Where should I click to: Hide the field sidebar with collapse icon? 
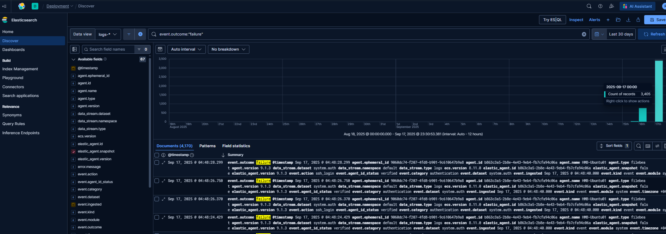click(x=75, y=49)
